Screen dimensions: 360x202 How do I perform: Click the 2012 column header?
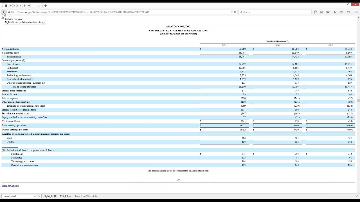(330, 45)
